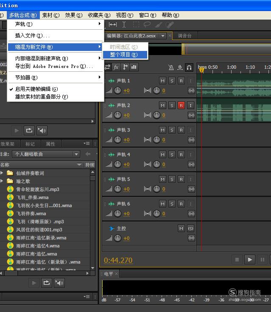Expand the 节拍器 submenu
The image size is (271, 312).
tap(56, 77)
